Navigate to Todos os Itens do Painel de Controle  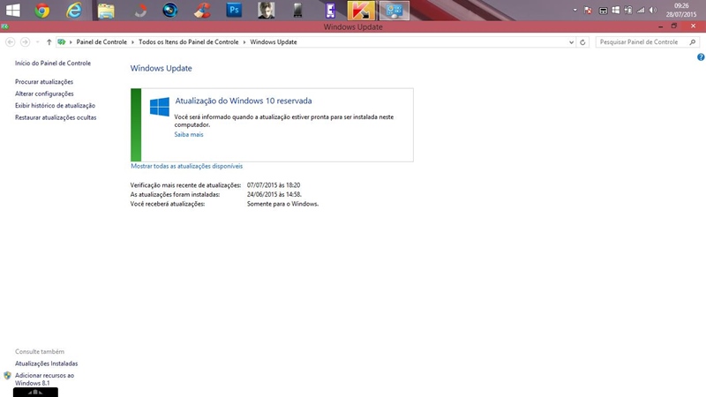[188, 41]
